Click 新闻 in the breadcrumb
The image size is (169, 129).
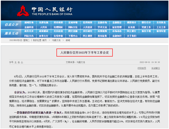coord(68,40)
